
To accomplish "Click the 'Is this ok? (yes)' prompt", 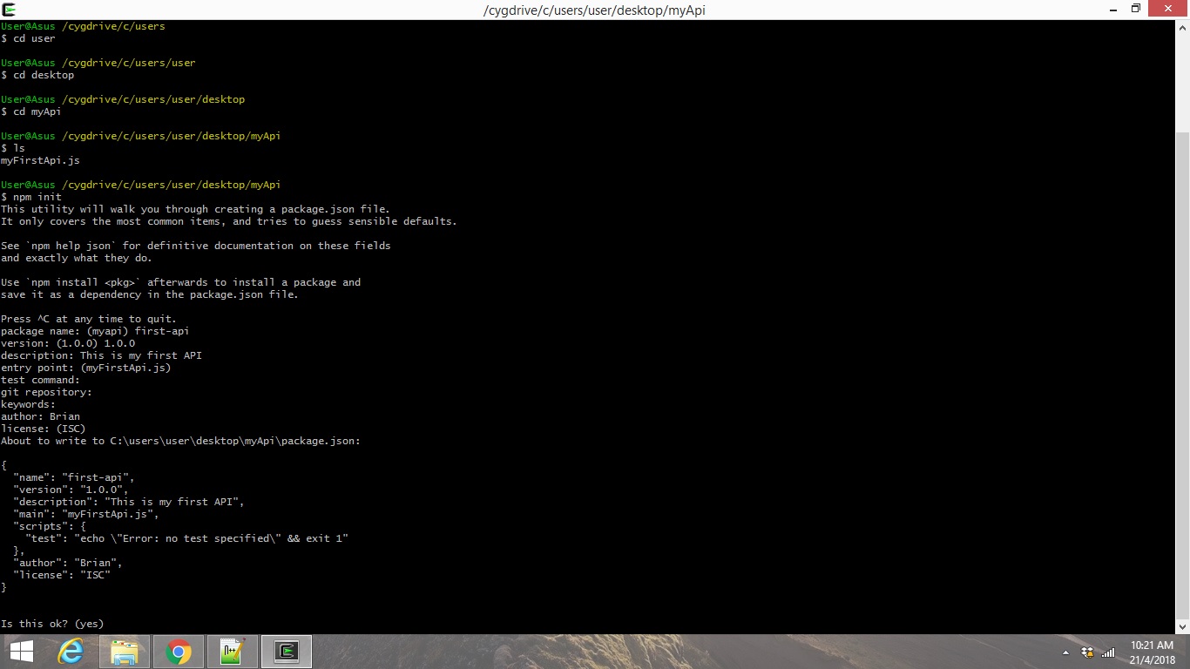I will click(52, 624).
